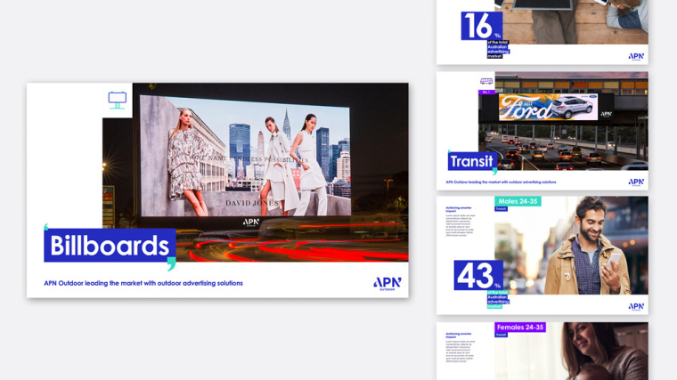
Task: Click the Females 24-35 purple tag
Action: tap(520, 327)
